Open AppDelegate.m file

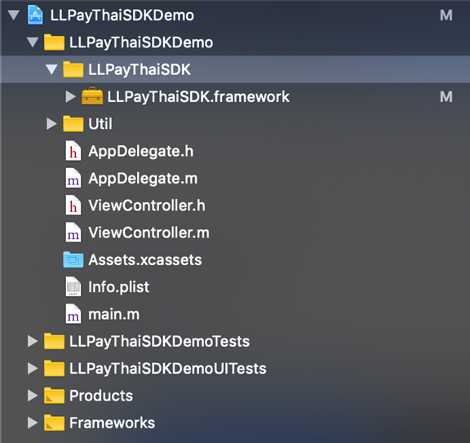click(x=143, y=179)
